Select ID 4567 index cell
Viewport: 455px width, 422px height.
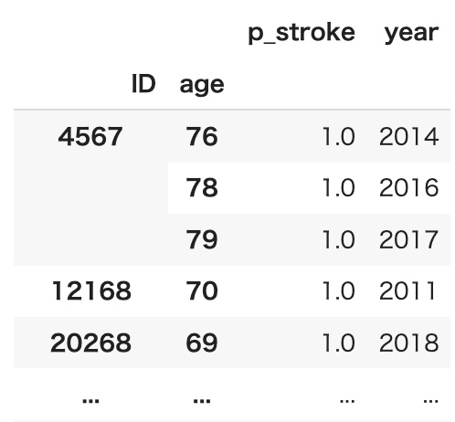tap(90, 137)
